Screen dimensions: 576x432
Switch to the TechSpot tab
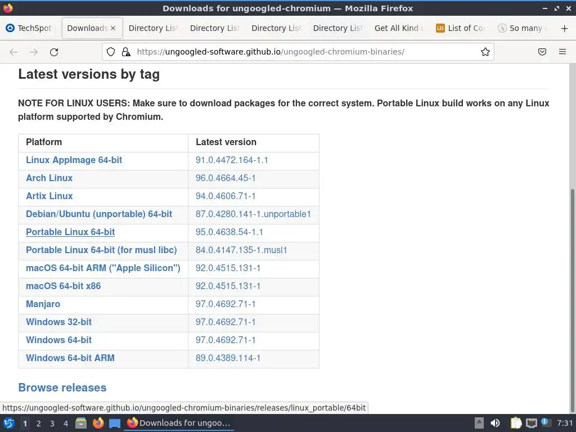pyautogui.click(x=29, y=28)
